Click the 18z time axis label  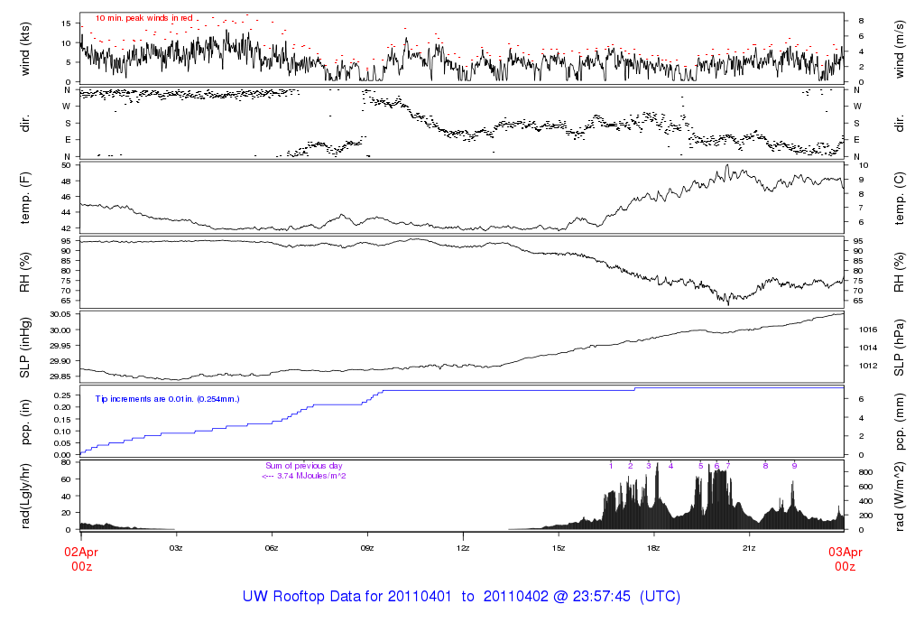click(654, 548)
